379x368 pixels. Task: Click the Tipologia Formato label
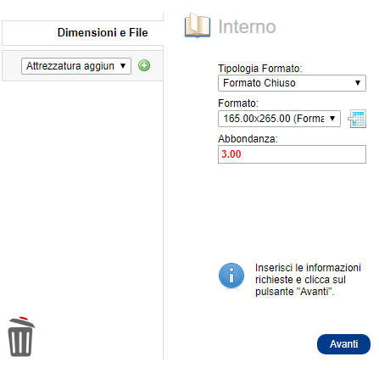[260, 69]
